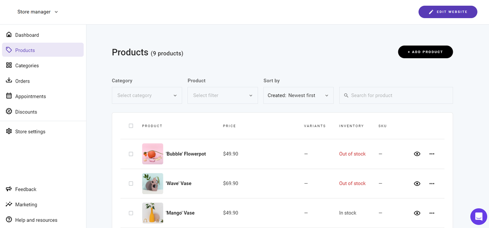
Task: Hide the 'Mango' Vase product
Action: point(417,213)
